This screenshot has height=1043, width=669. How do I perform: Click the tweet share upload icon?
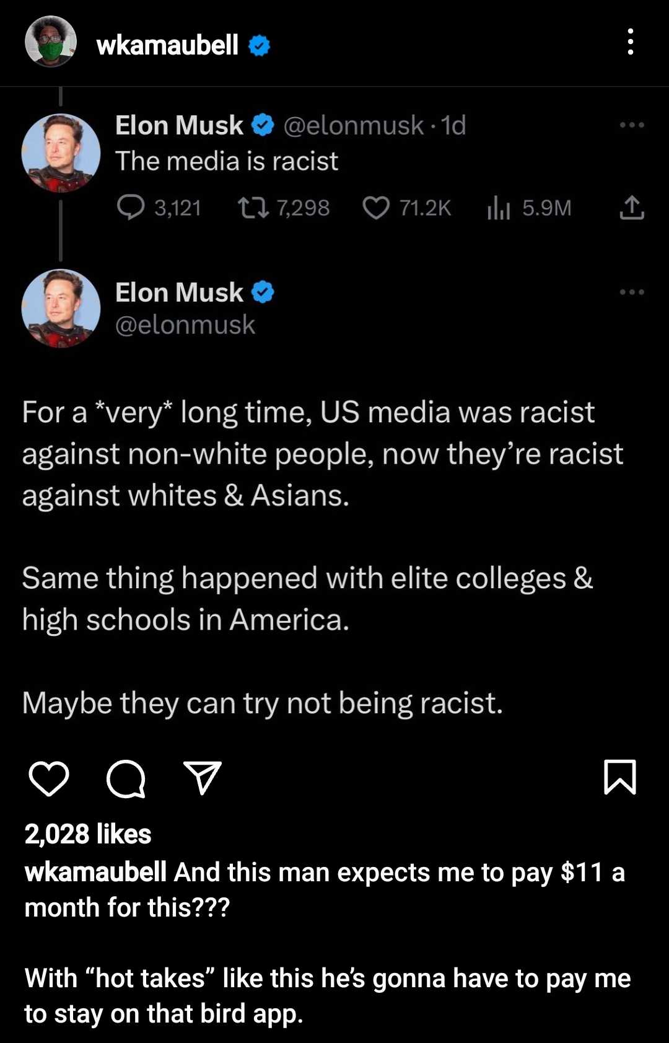(x=632, y=208)
